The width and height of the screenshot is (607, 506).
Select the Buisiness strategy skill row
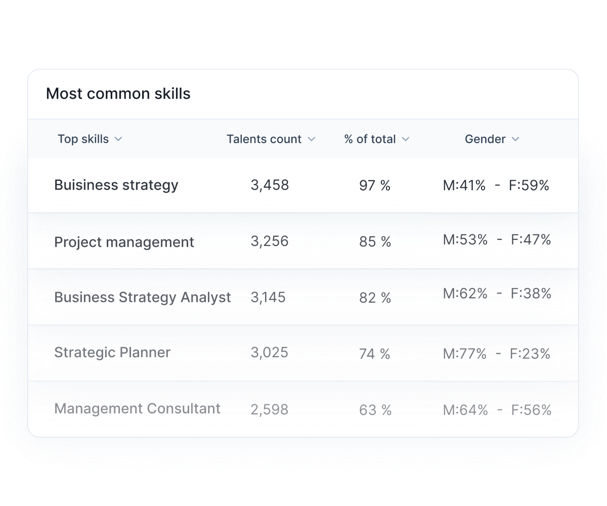coord(116,185)
